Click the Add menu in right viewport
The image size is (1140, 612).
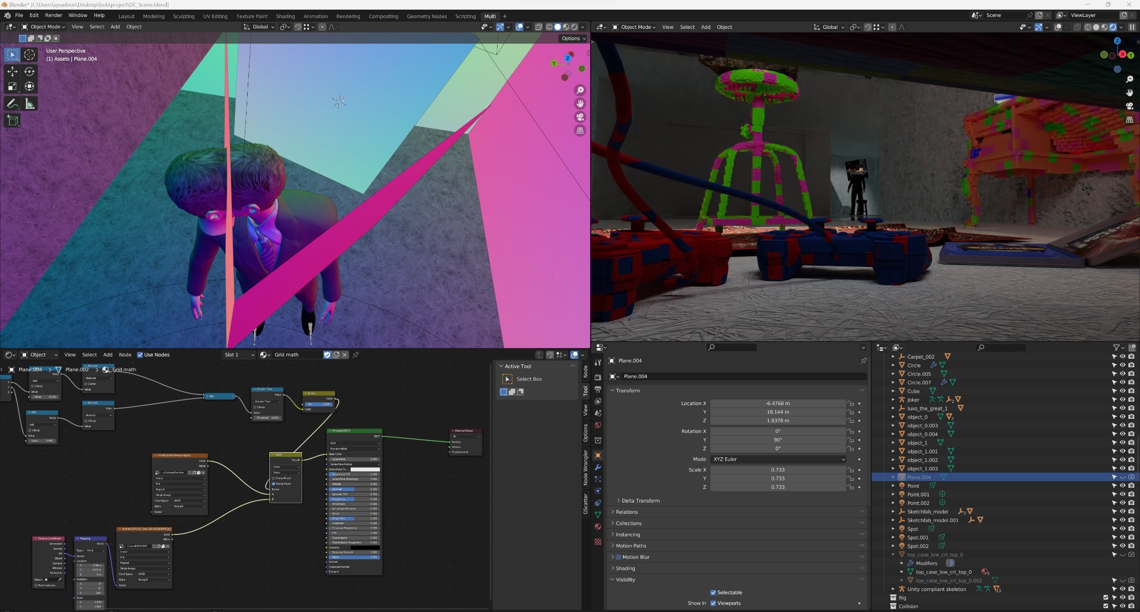coord(706,27)
